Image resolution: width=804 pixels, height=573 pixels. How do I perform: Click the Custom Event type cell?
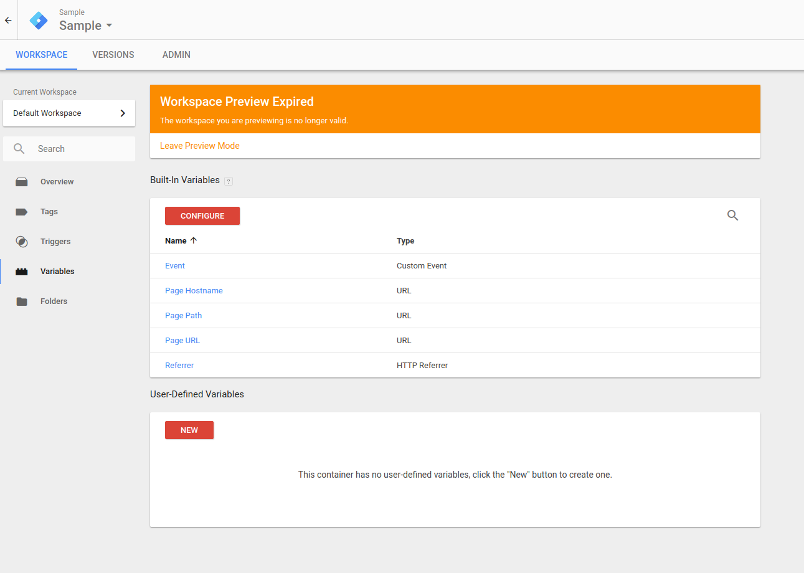(x=422, y=266)
